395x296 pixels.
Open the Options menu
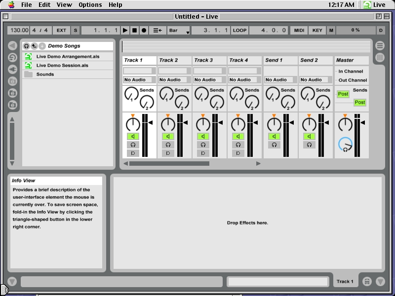(90, 4)
